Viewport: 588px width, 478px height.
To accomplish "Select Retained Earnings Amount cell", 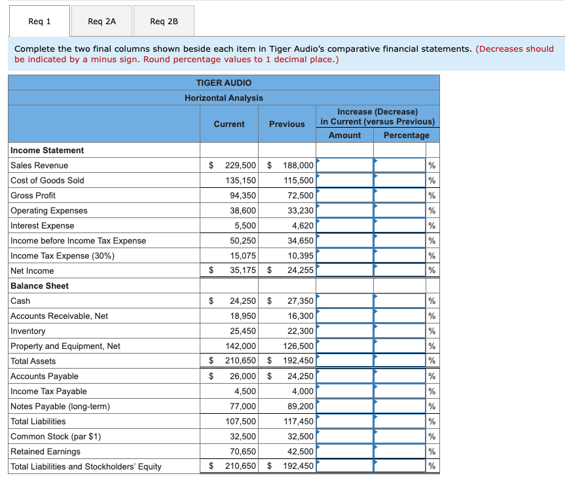I will (344, 451).
